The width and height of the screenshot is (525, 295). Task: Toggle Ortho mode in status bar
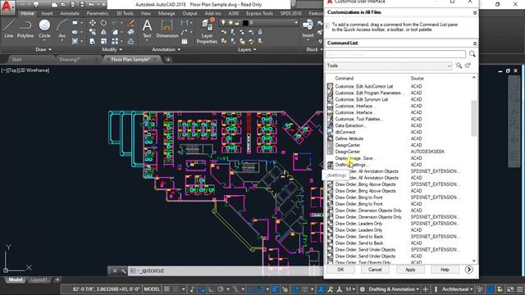pos(212,289)
